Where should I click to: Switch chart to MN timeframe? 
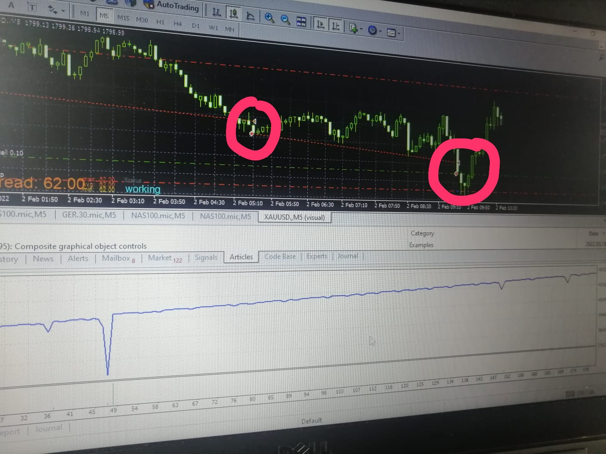229,29
